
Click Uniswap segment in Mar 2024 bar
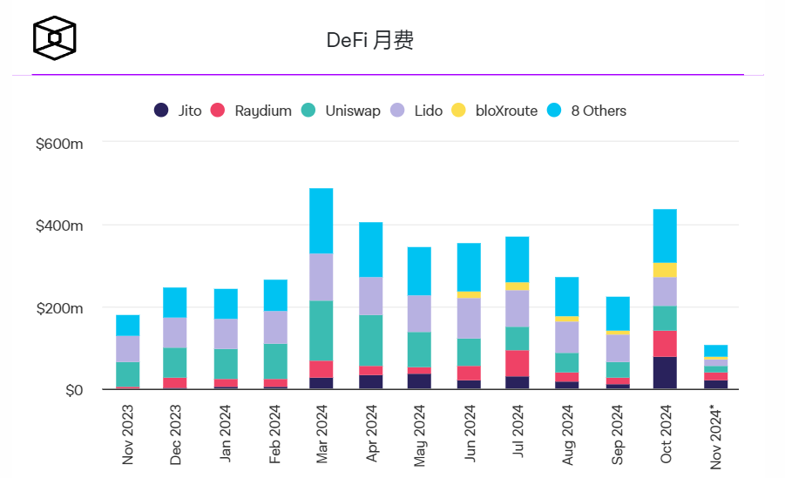pyautogui.click(x=321, y=331)
